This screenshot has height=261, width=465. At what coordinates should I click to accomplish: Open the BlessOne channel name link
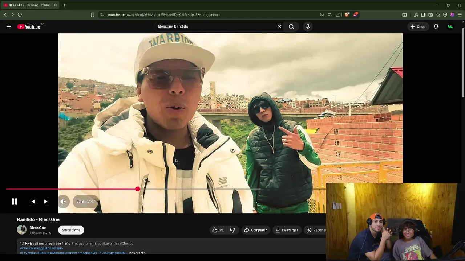coord(38,228)
